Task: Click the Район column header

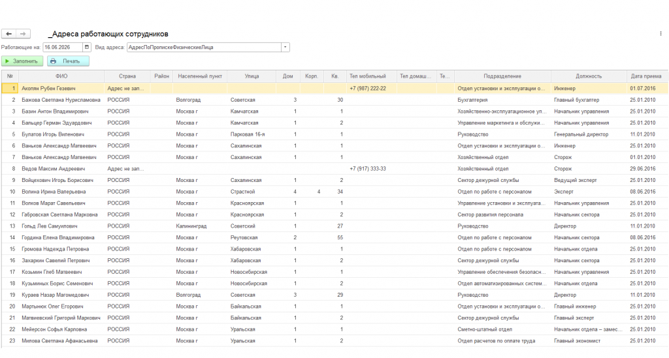Action: (162, 76)
